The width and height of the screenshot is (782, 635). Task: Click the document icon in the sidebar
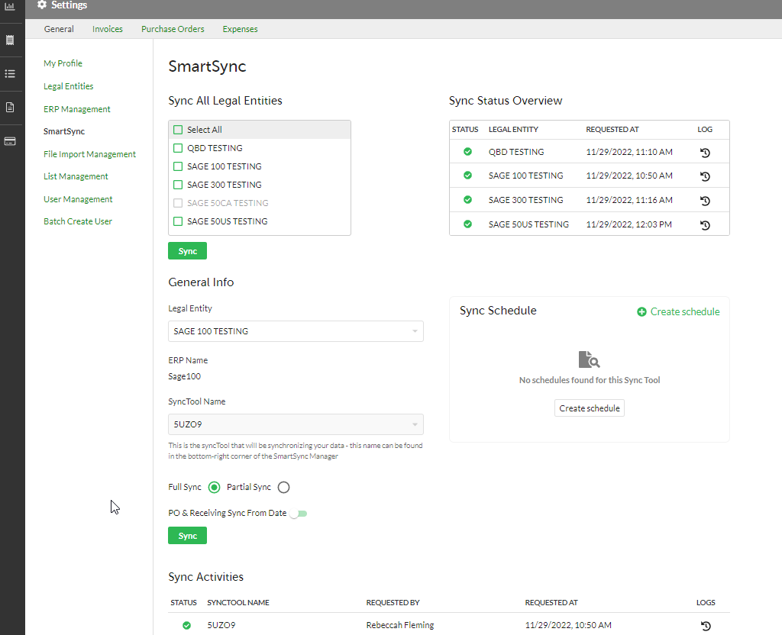coord(11,107)
